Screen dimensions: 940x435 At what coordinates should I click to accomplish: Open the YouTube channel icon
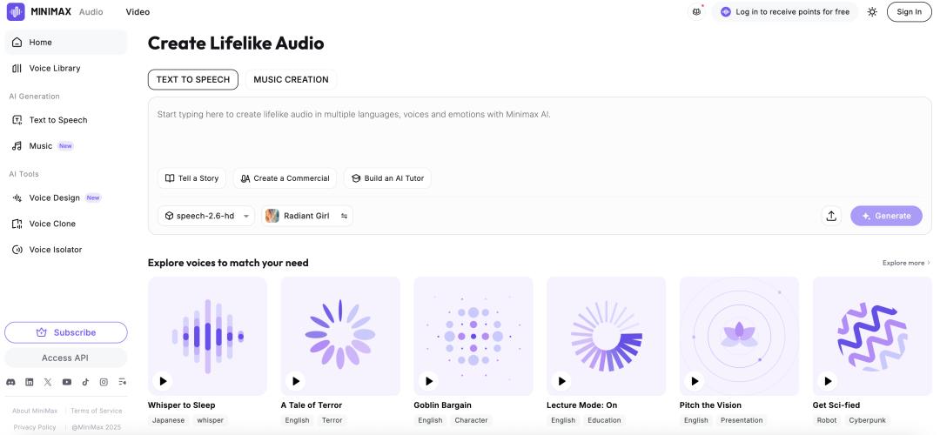point(67,382)
